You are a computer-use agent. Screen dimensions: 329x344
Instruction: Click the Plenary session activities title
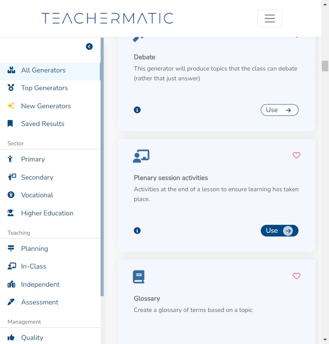[171, 178]
